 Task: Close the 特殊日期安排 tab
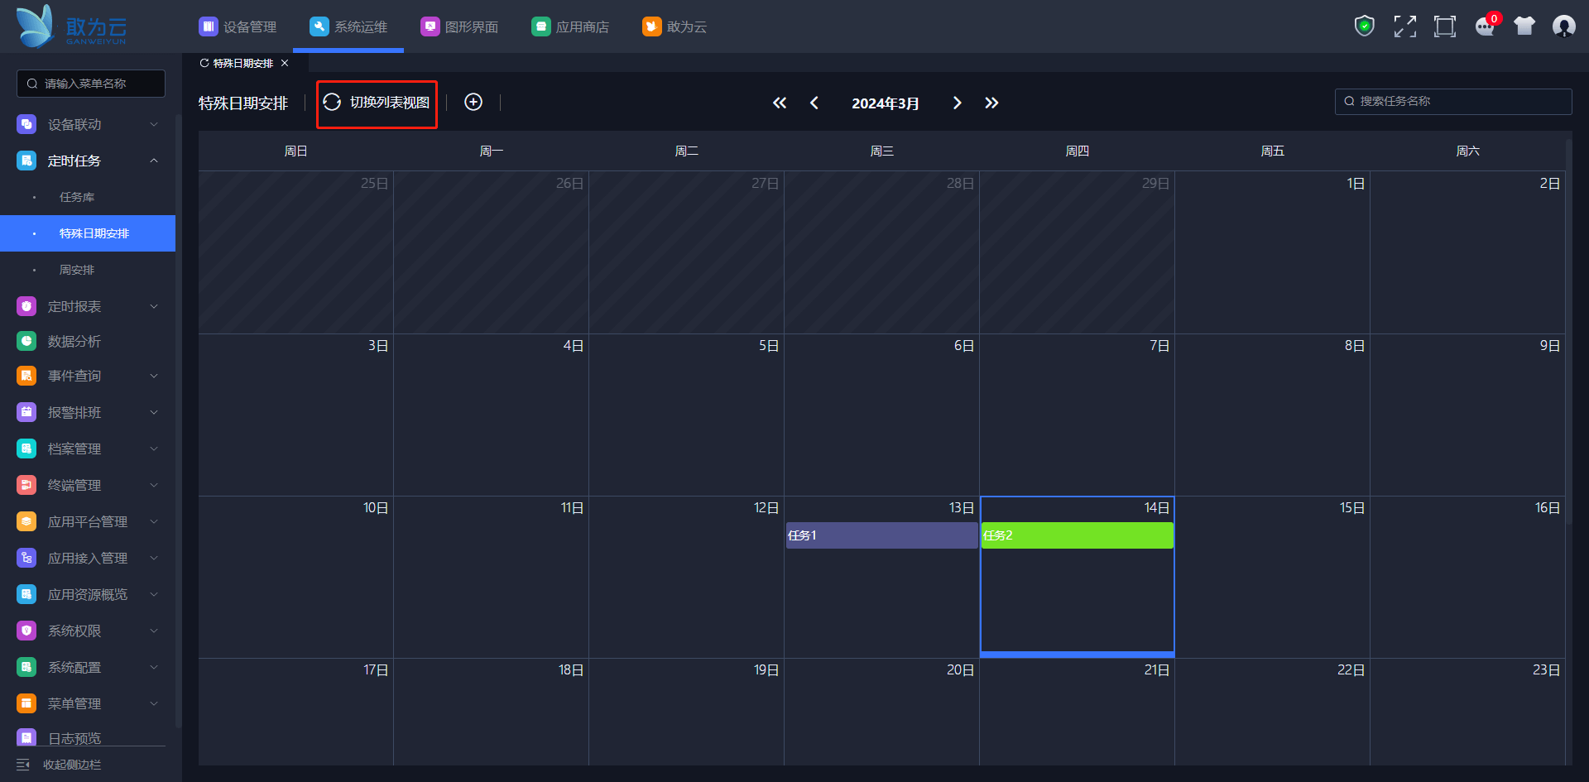click(285, 63)
